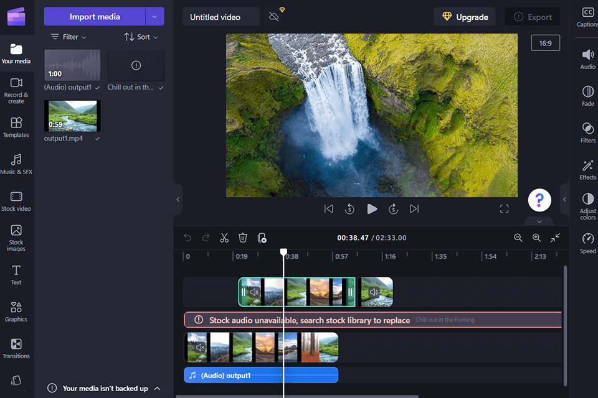Open the Adjust colors panel
This screenshot has height=398, width=598.
587,205
